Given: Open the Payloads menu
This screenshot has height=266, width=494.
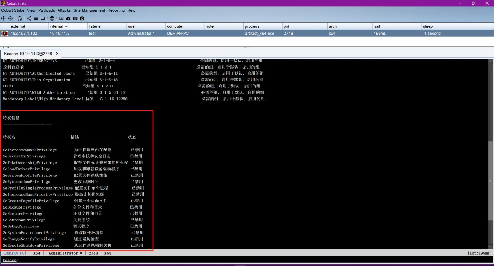Looking at the screenshot, I should [x=46, y=10].
